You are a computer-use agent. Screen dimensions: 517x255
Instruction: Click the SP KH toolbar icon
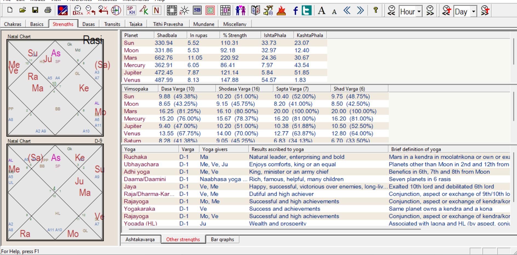131,10
